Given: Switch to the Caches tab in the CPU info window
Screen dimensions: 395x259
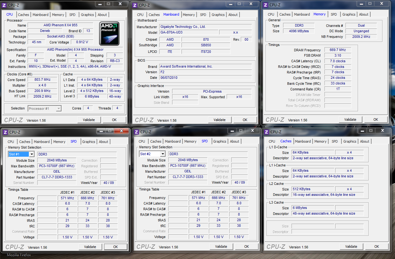Looking at the screenshot, I should (24, 15).
